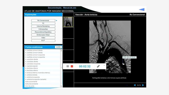Choose Volume Rendering exploration

tap(43, 26)
